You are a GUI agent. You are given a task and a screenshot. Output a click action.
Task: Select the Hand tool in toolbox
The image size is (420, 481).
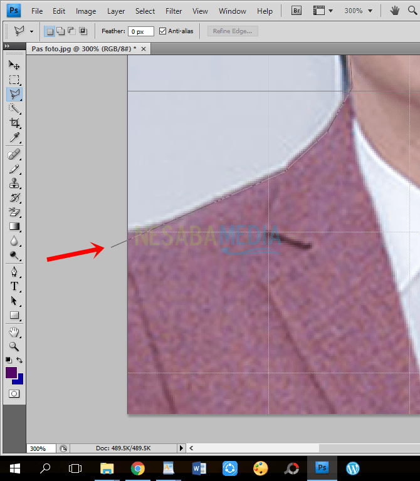click(x=14, y=332)
